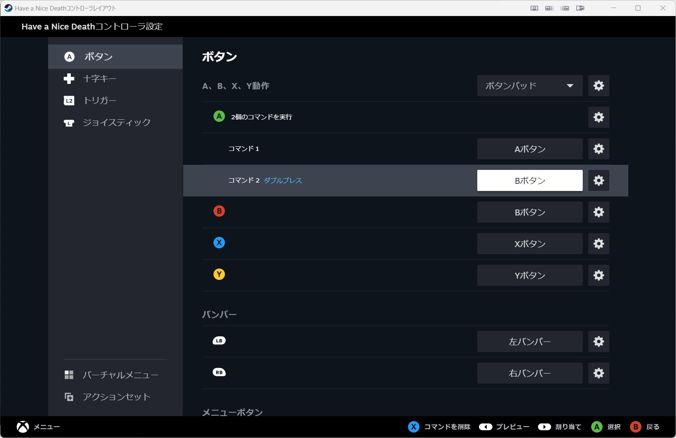Click the Steam logo in title bar

click(x=8, y=8)
